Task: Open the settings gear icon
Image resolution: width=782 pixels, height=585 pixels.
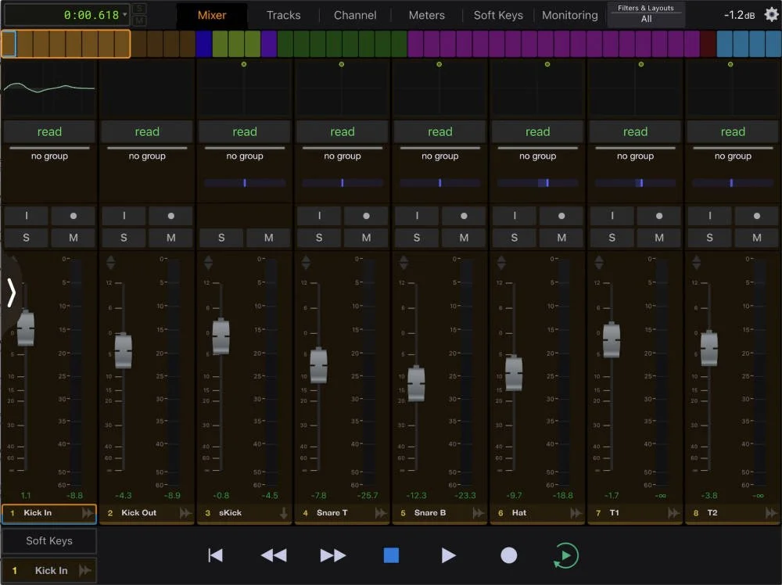Action: point(772,14)
